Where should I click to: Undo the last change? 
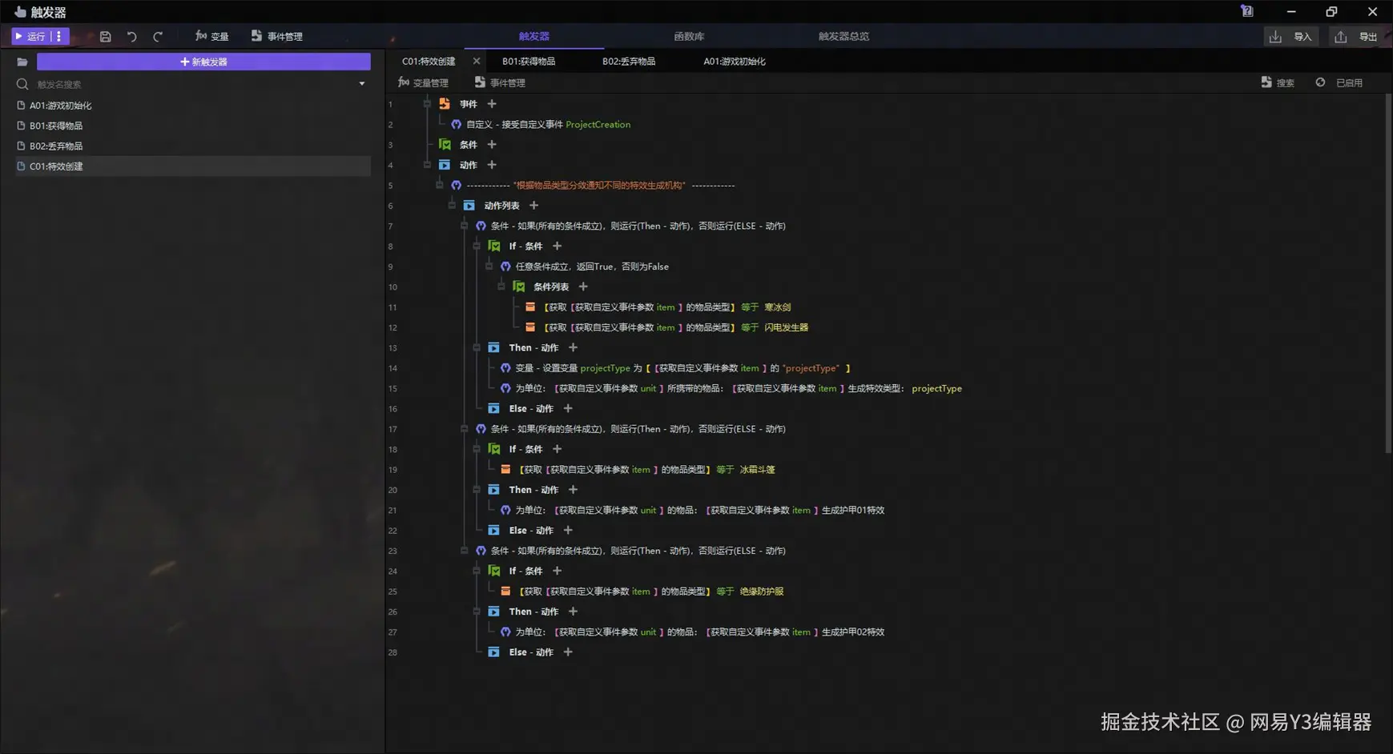(x=132, y=37)
